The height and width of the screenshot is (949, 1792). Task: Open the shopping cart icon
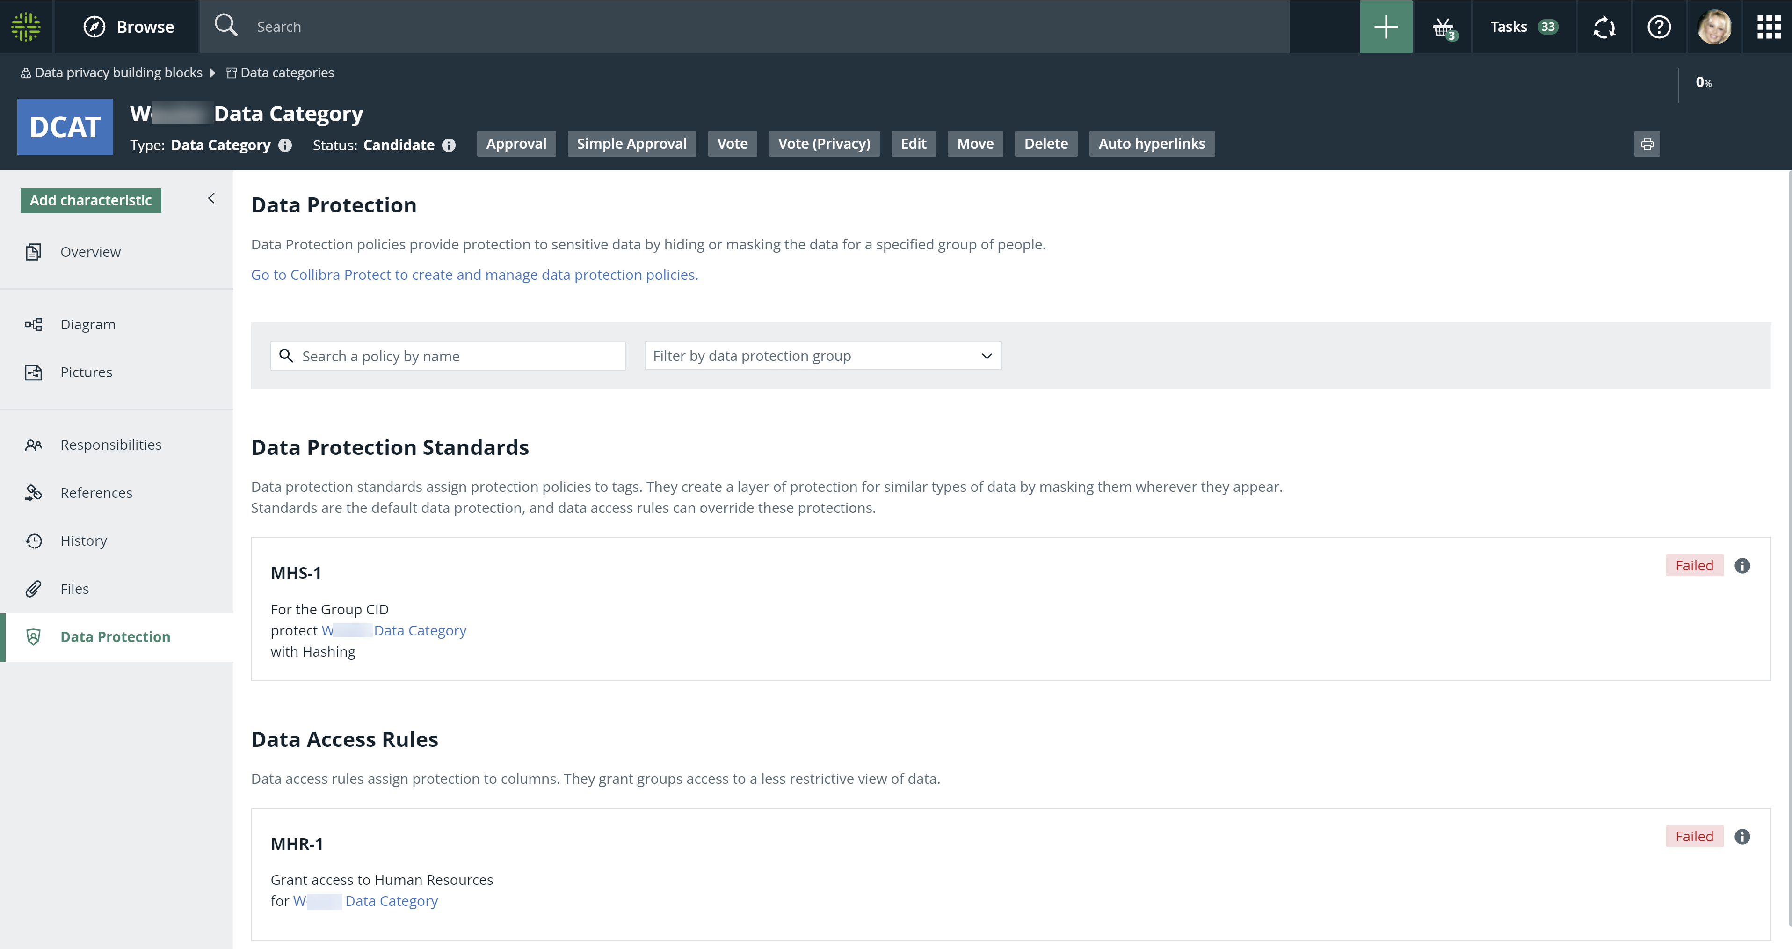(1443, 26)
